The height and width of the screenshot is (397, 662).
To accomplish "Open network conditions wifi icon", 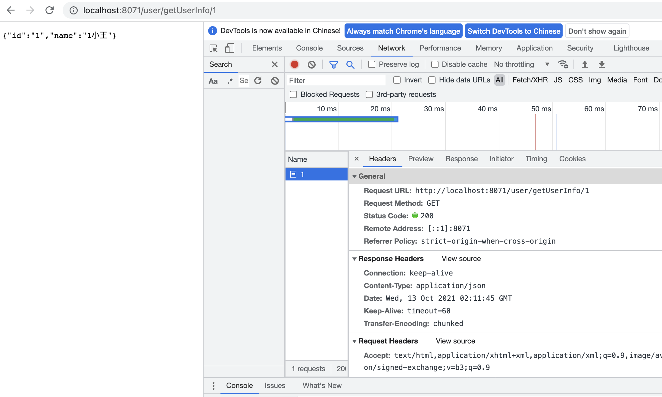I will point(563,64).
